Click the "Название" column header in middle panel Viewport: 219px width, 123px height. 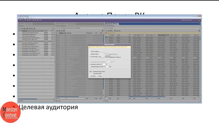click(x=69, y=33)
